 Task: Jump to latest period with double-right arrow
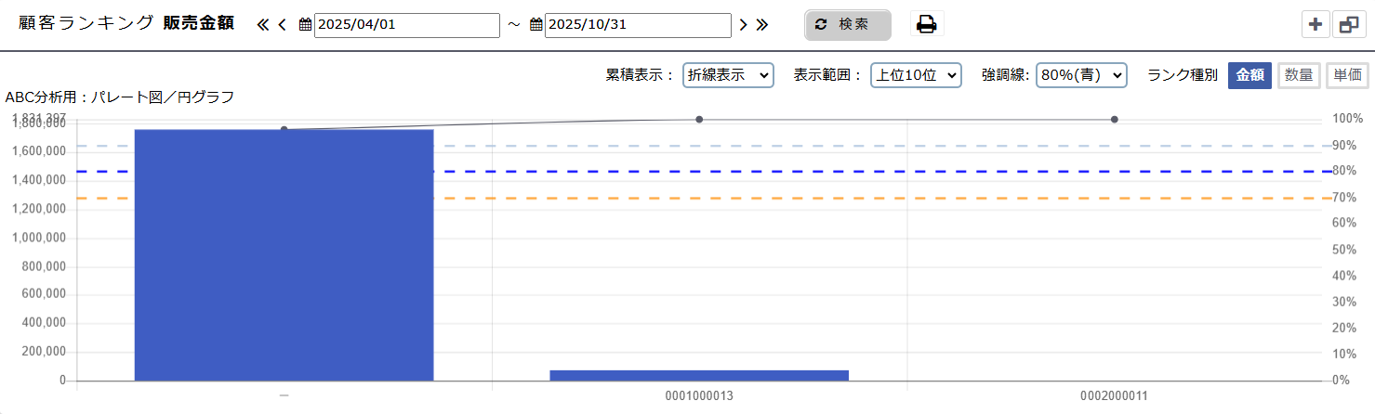point(762,25)
